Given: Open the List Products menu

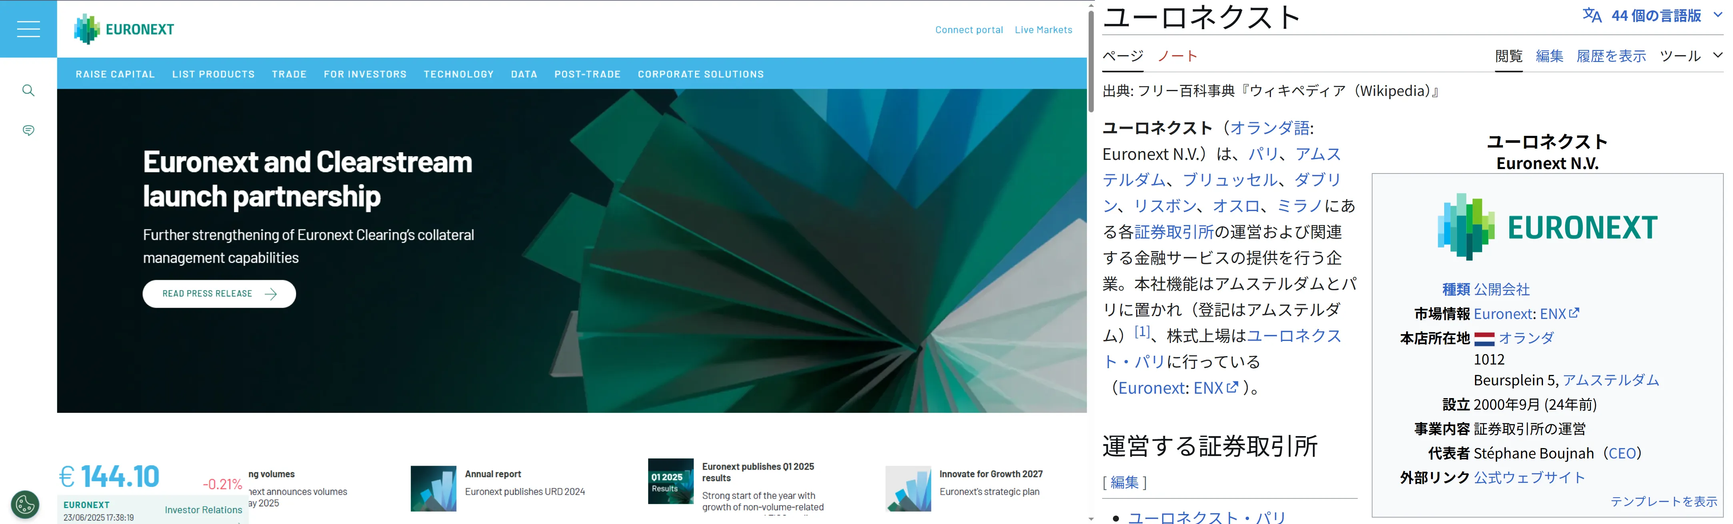Looking at the screenshot, I should (213, 74).
